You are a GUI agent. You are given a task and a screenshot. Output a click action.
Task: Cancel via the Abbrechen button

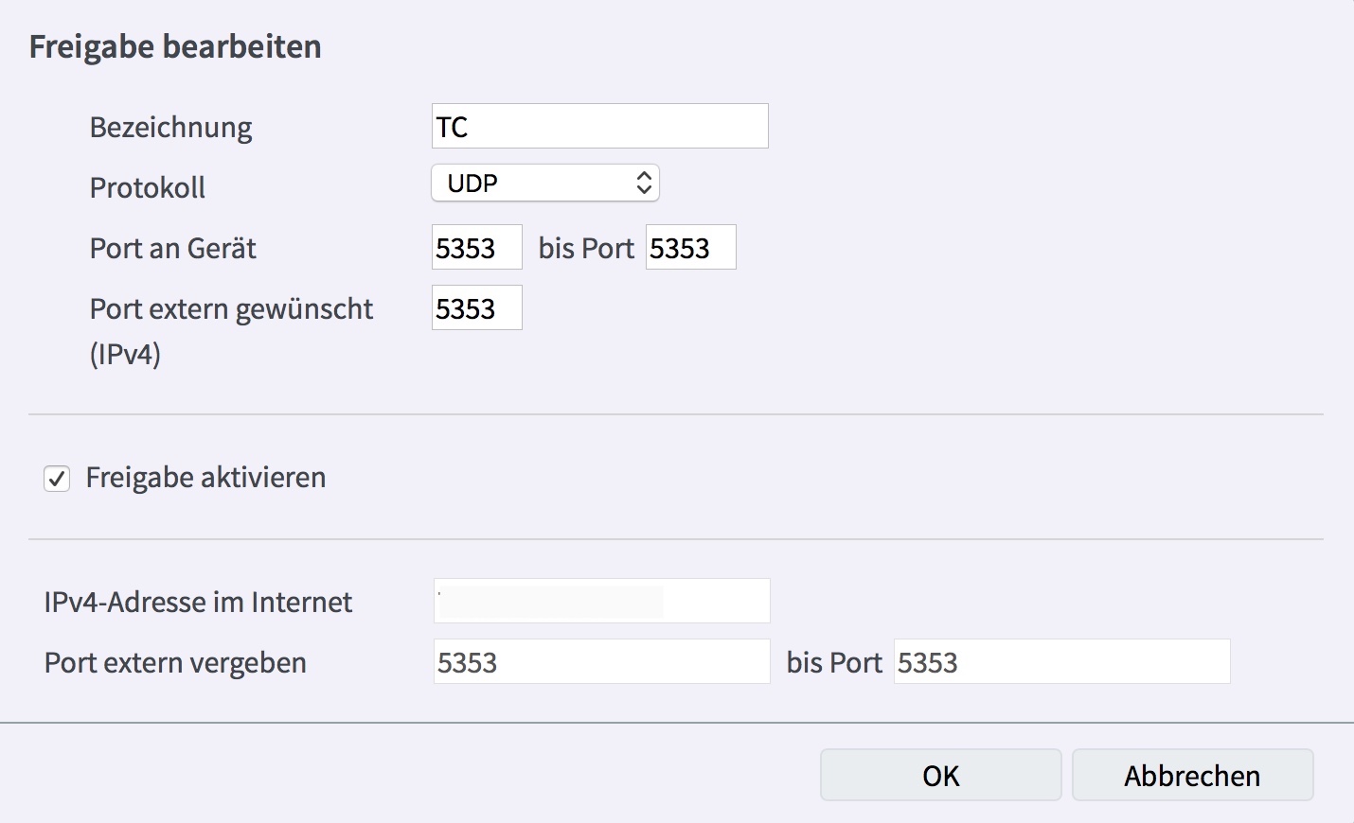1192,776
